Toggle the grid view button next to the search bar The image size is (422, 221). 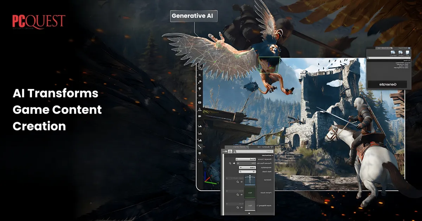click(230, 151)
